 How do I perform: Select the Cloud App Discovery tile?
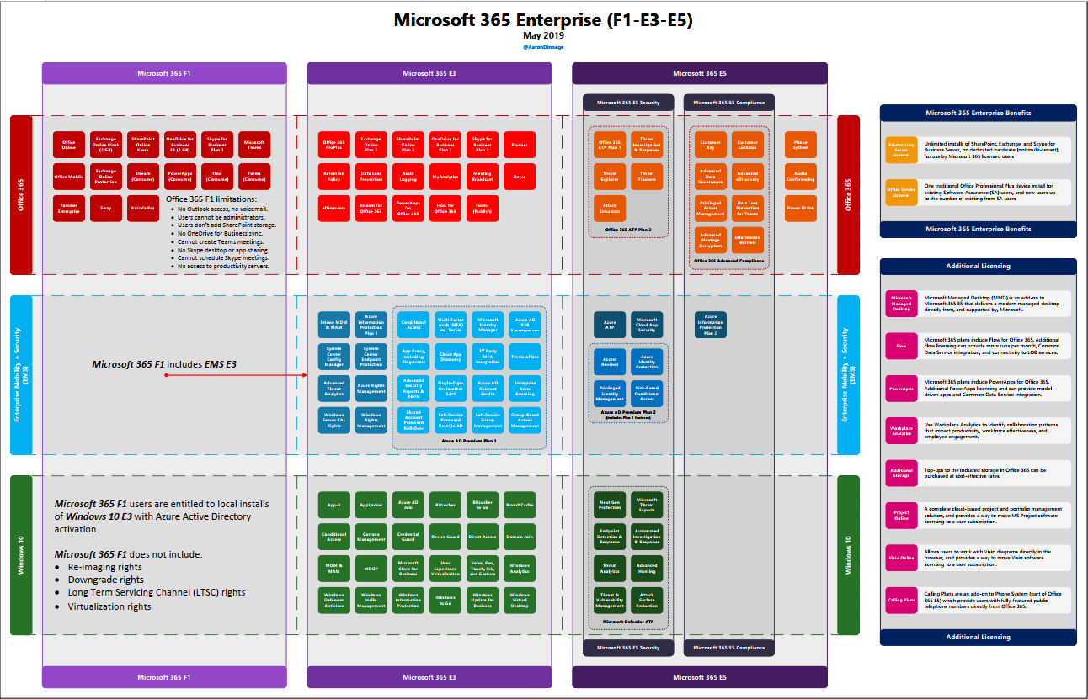pyautogui.click(x=451, y=356)
